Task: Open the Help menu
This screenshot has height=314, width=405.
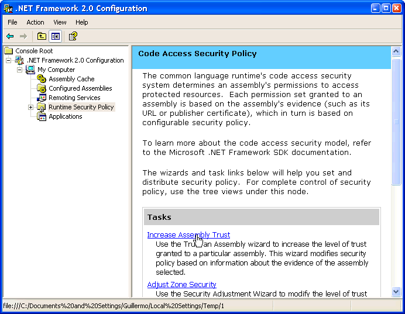Action: pos(82,22)
